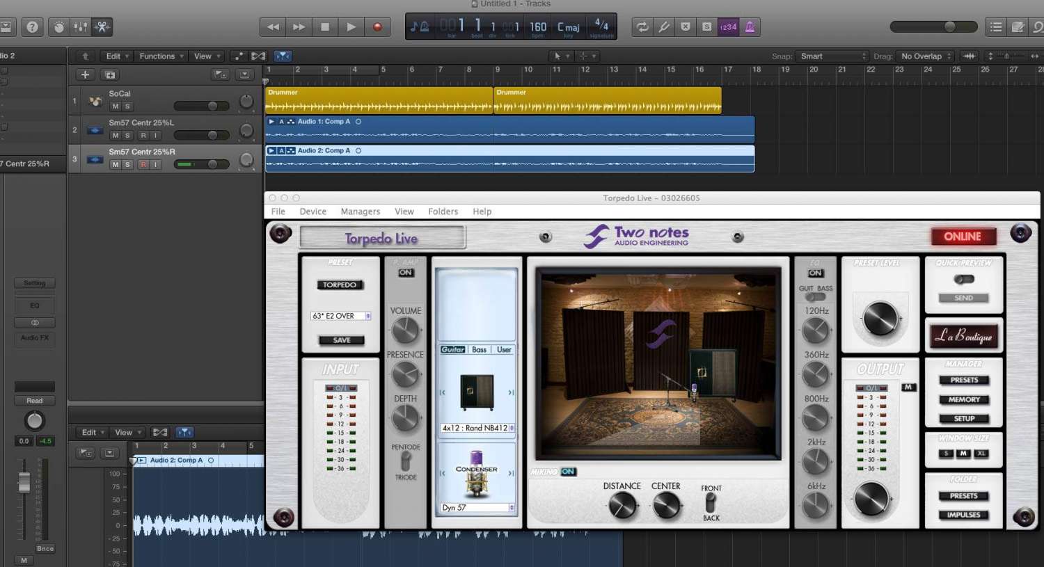The width and height of the screenshot is (1044, 567).
Task: Open the Mixer from the toolbar
Action: (x=81, y=27)
